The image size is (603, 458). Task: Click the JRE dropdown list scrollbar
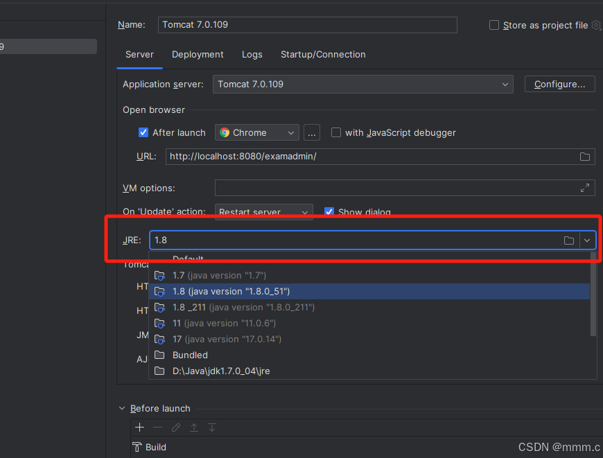593,294
